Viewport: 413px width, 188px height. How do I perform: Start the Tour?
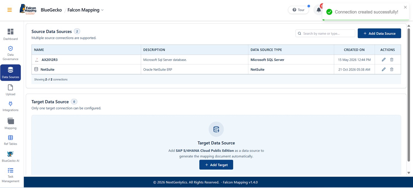coord(298,10)
